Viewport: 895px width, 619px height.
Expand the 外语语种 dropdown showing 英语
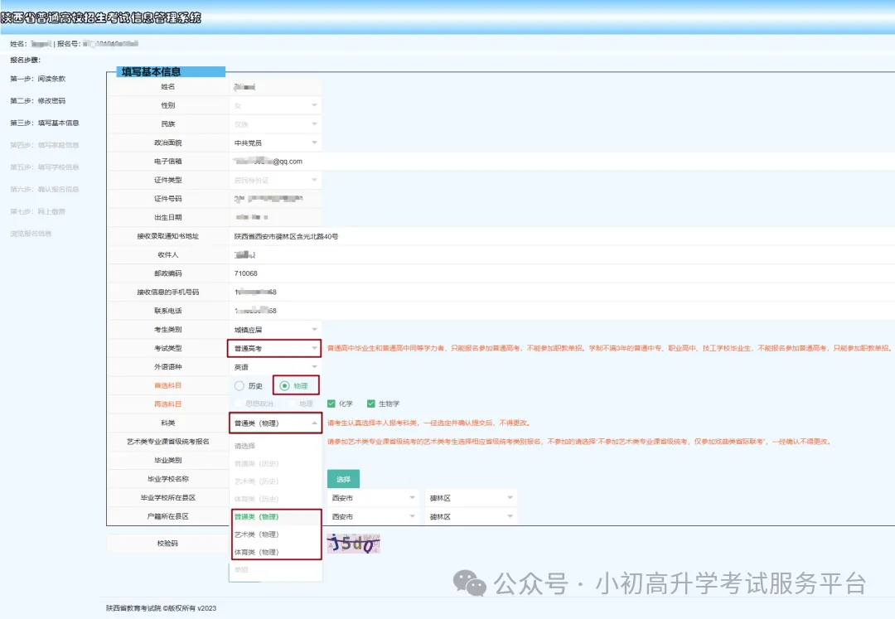coord(275,367)
